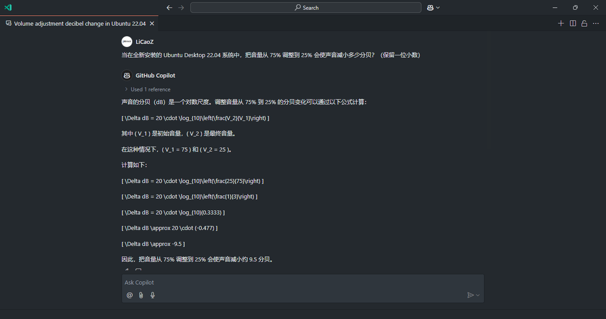Go forward with the right arrow

(181, 8)
